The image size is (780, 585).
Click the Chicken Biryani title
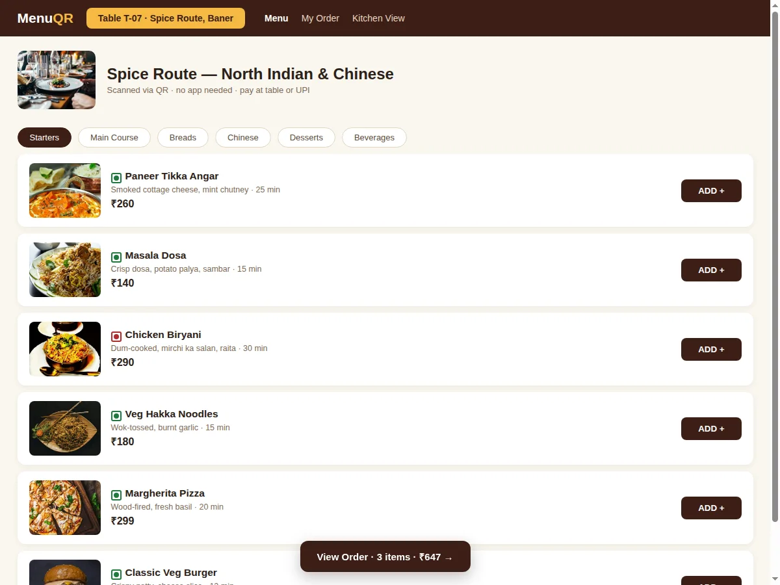click(x=163, y=335)
